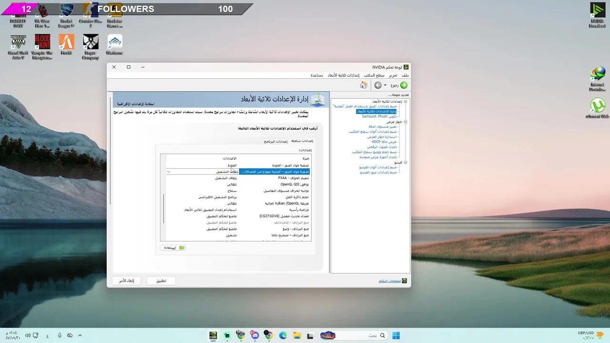Open the image settings preview tree link

pos(365,106)
